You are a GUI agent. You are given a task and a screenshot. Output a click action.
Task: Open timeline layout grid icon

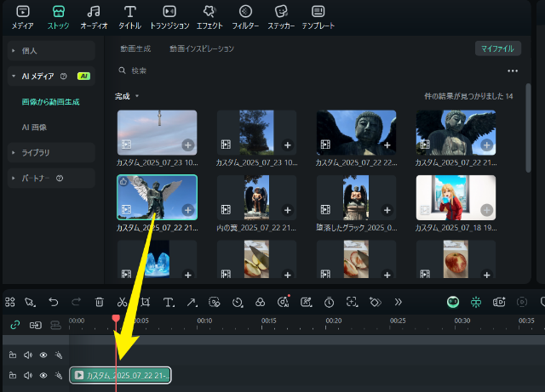click(x=10, y=302)
